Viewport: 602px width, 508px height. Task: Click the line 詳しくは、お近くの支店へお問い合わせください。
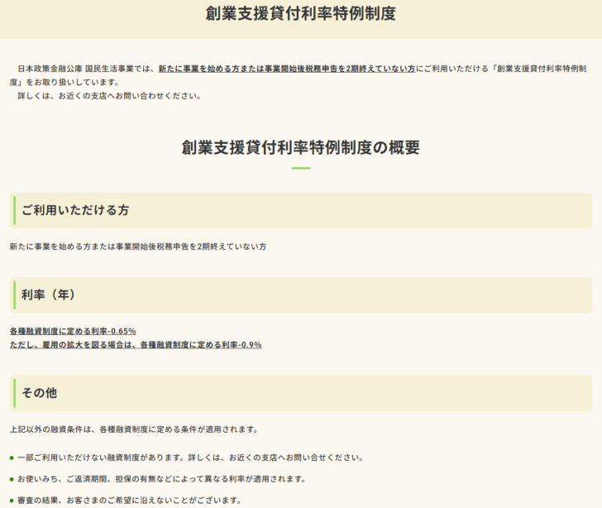pyautogui.click(x=109, y=96)
